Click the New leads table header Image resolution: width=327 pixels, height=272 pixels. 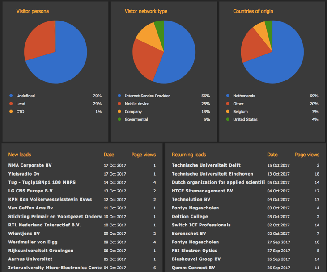(x=20, y=155)
